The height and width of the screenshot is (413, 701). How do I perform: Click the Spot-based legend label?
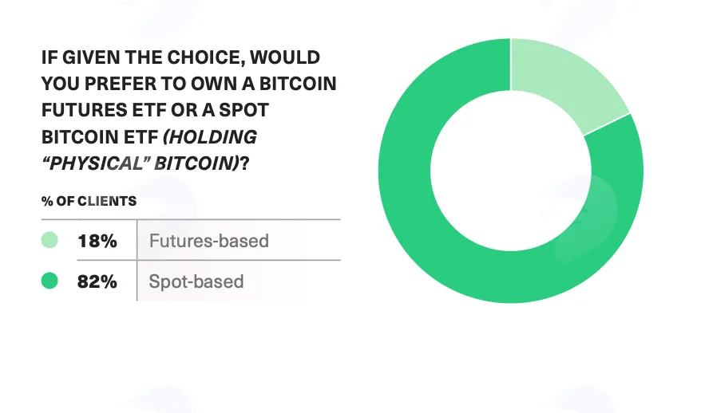point(196,281)
